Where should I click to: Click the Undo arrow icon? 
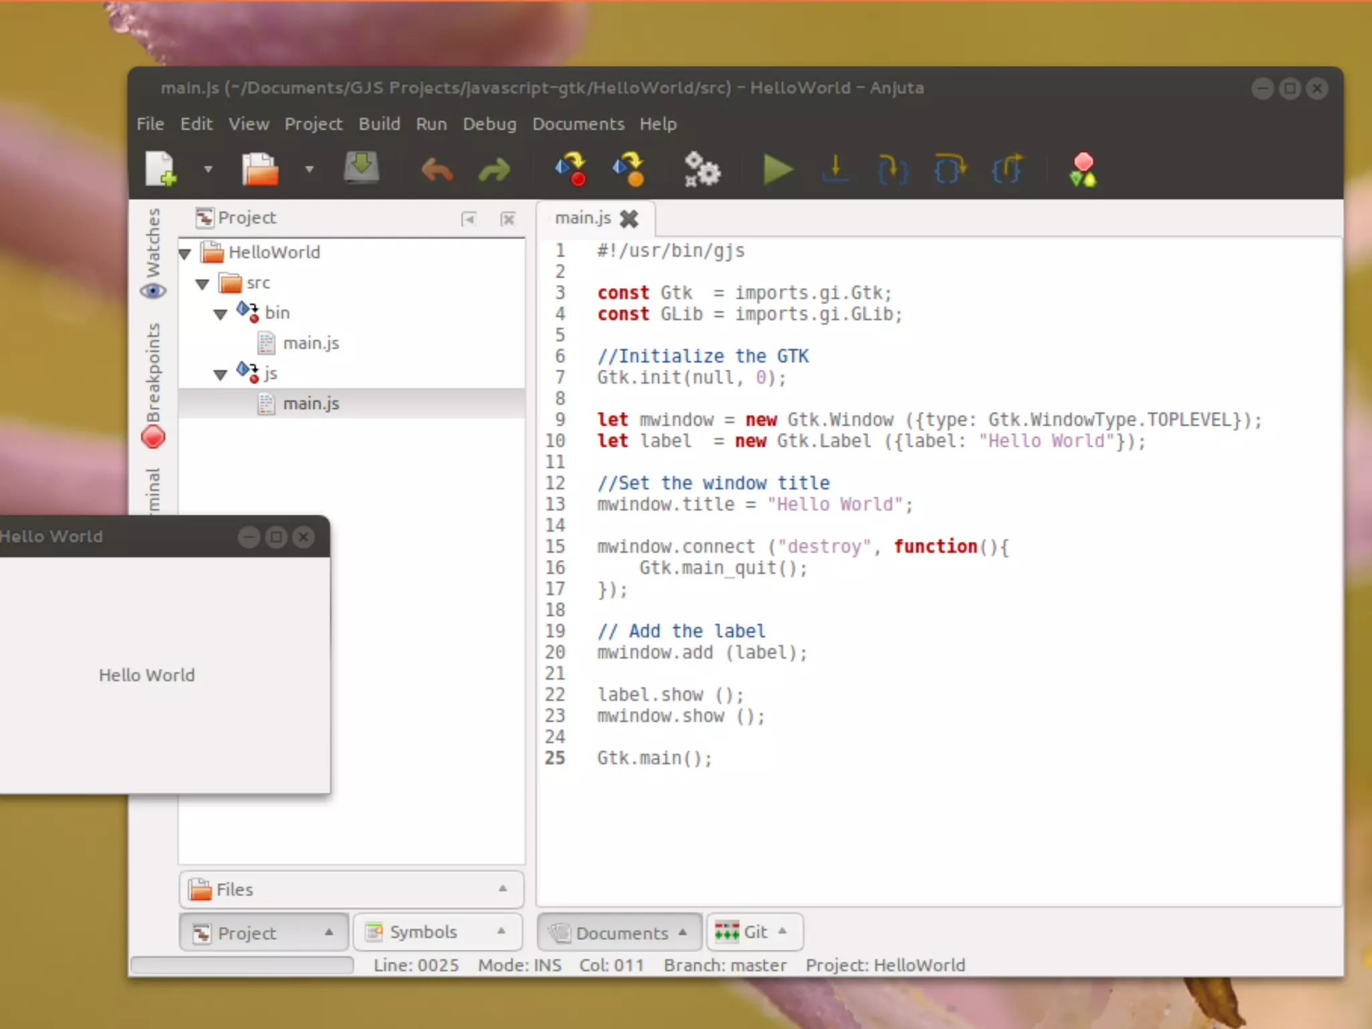point(437,170)
